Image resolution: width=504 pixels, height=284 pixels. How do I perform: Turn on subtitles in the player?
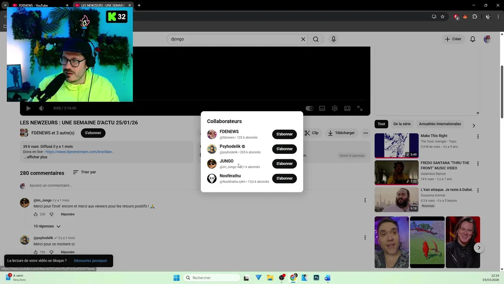(x=322, y=108)
